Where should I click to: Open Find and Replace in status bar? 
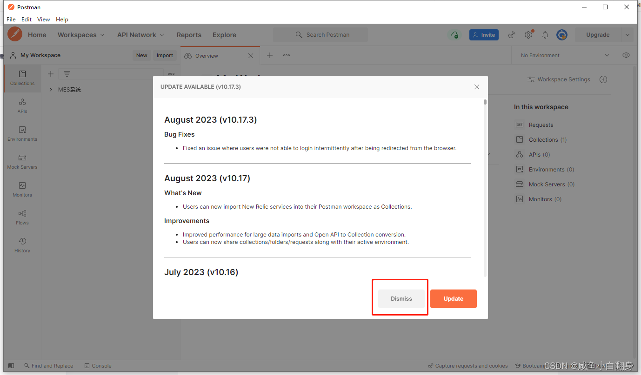[x=49, y=366]
